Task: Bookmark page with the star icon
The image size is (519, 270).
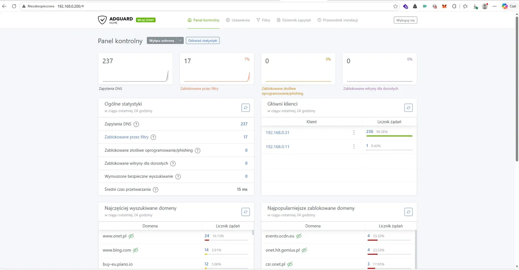Action: click(x=396, y=6)
